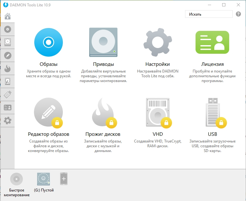Click the large Приводы drive icon
Image resolution: width=246 pixels, height=201 pixels.
tap(103, 42)
